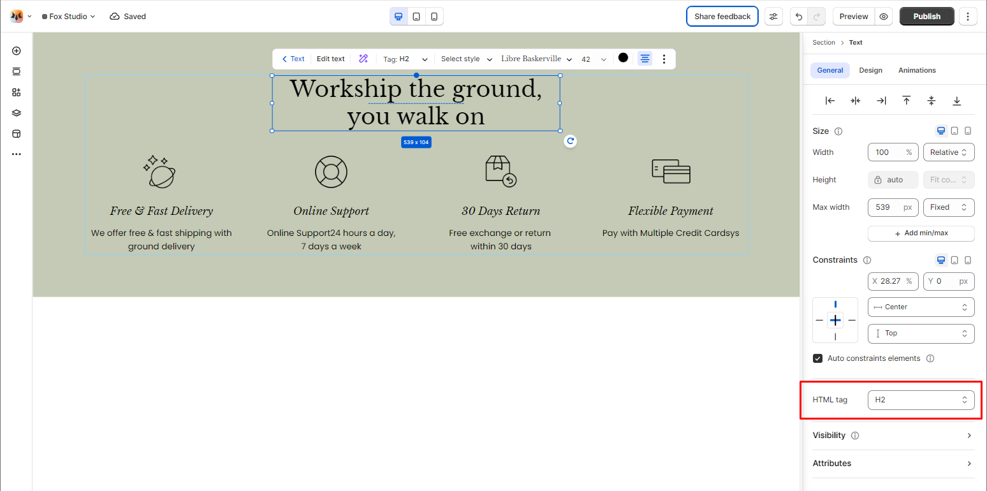Open the Fox Studio site dropdown
987x491 pixels.
[x=68, y=17]
